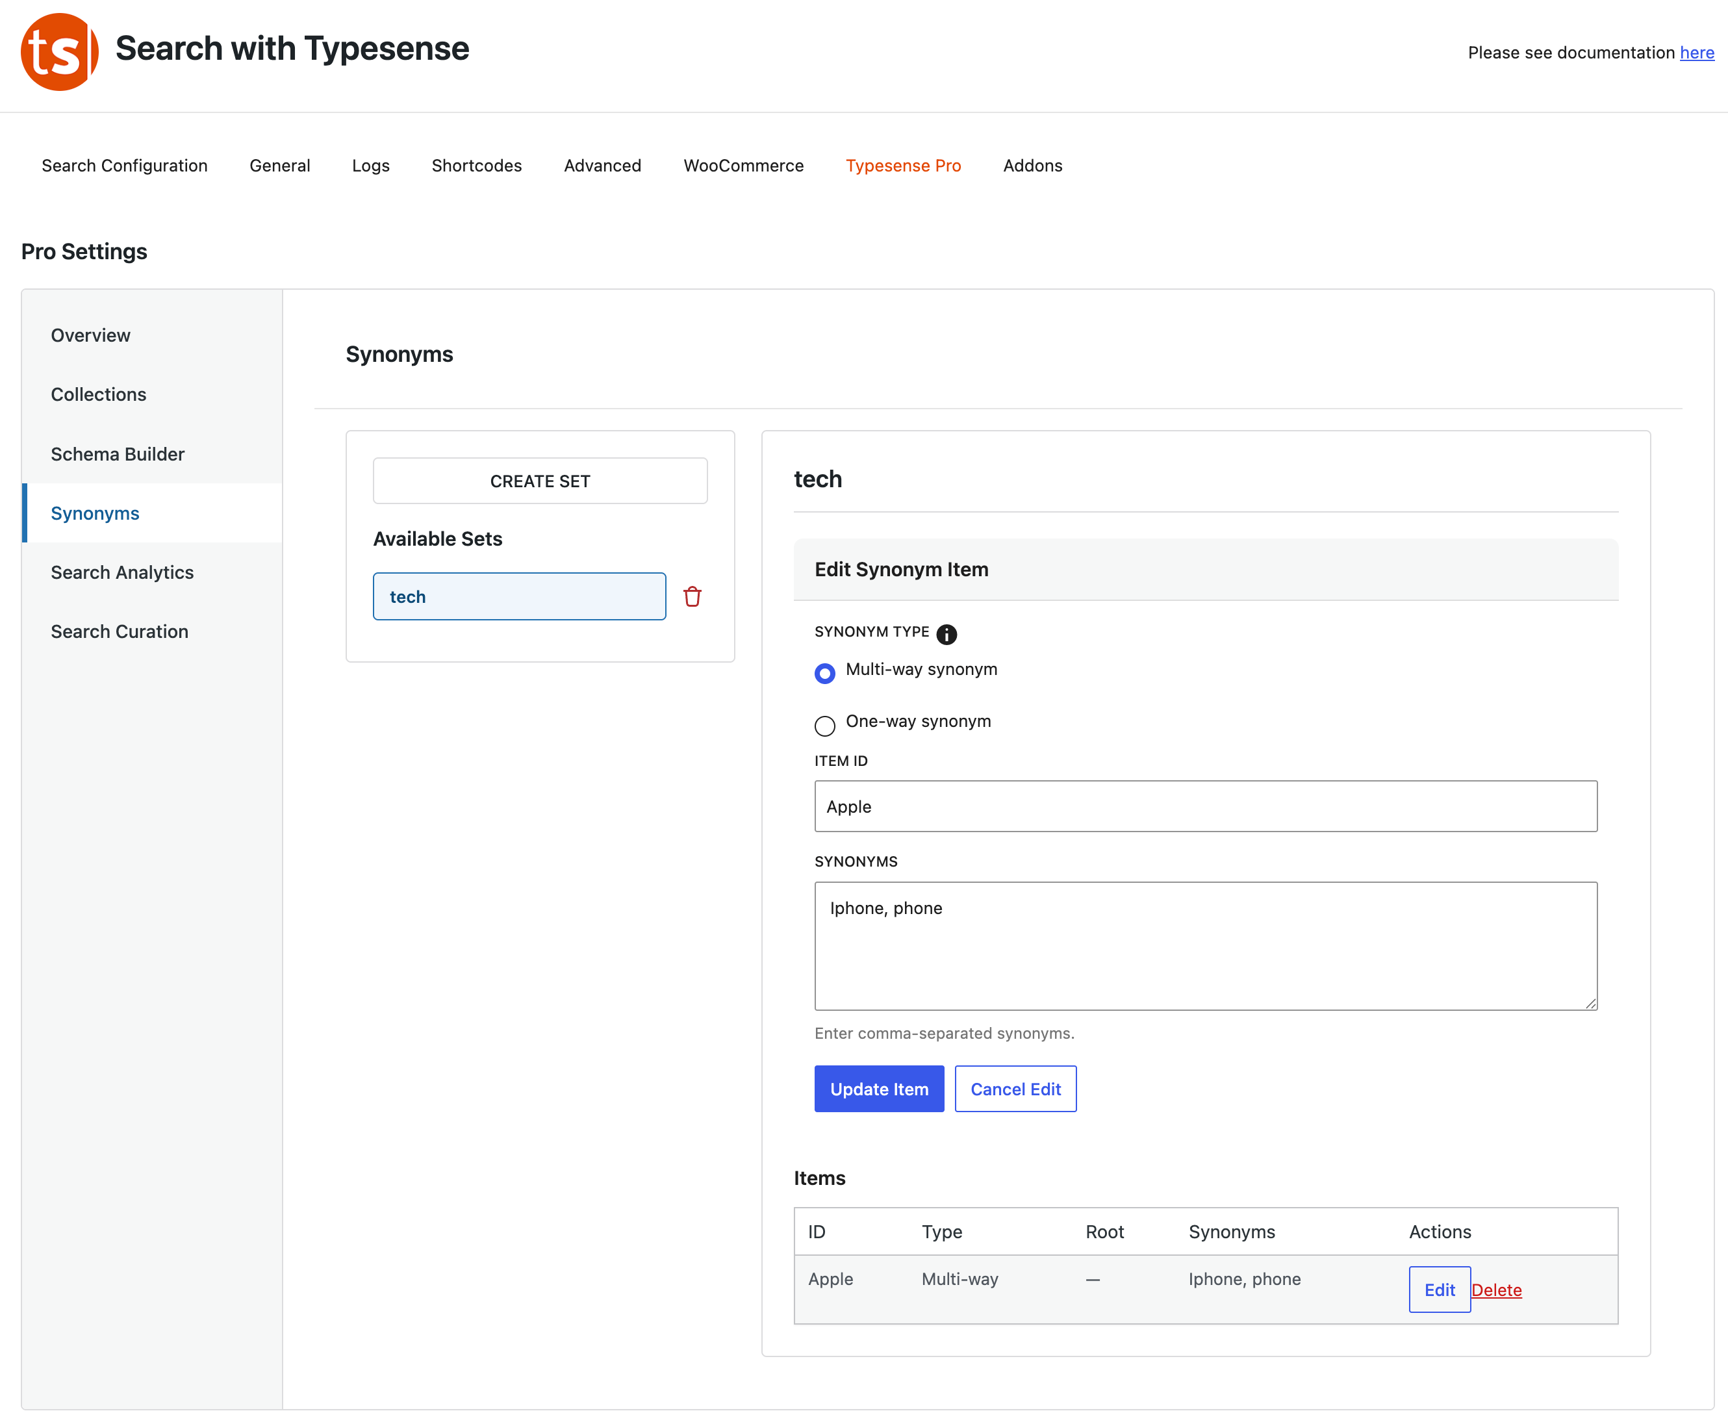Click the CREATE SET button
Image resolution: width=1728 pixels, height=1424 pixels.
[x=540, y=481]
